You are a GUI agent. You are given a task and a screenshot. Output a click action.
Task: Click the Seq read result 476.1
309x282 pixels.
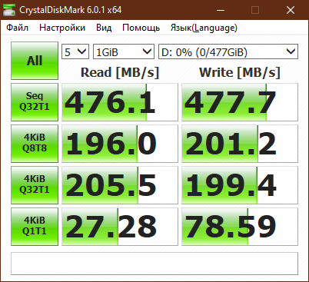120,102
